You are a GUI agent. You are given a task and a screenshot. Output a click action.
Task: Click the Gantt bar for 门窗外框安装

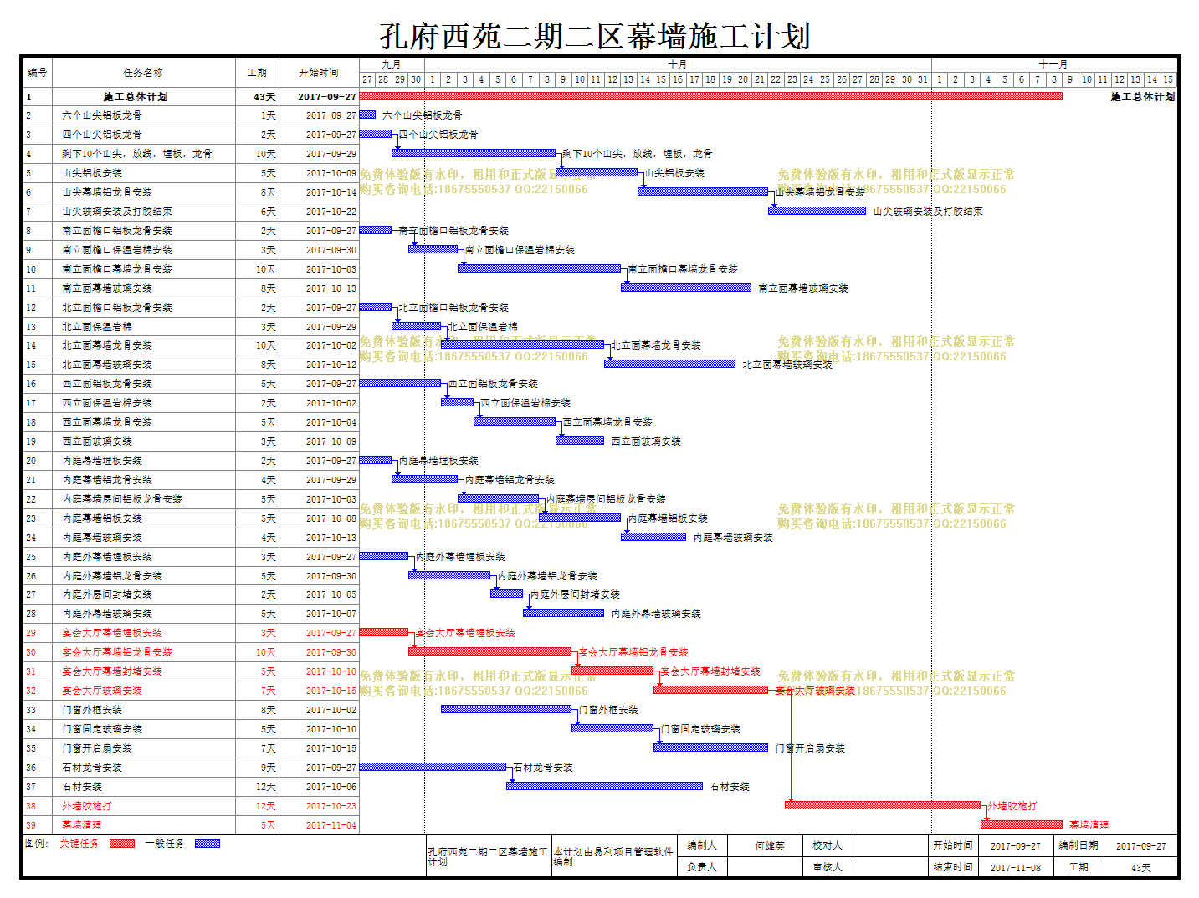coord(506,709)
